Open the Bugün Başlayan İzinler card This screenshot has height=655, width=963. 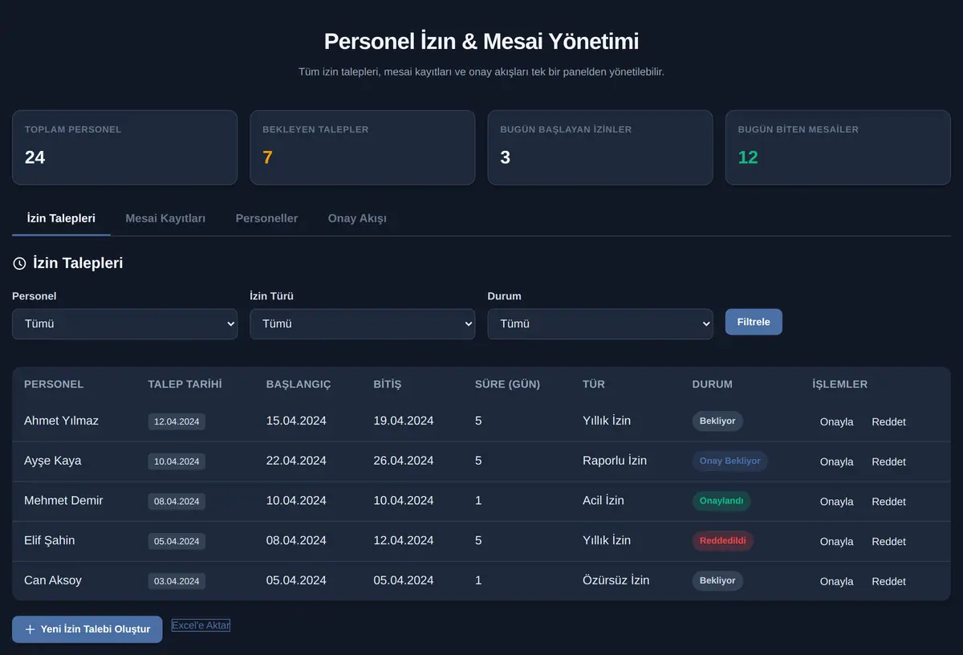click(x=600, y=148)
